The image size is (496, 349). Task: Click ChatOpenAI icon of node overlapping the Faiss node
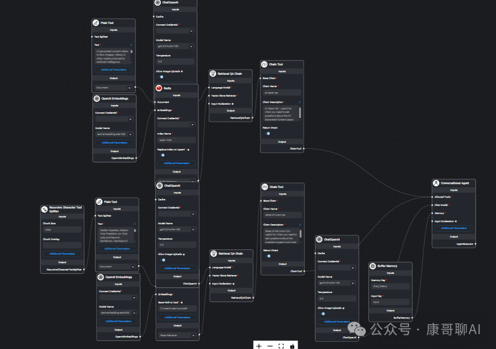(x=159, y=185)
